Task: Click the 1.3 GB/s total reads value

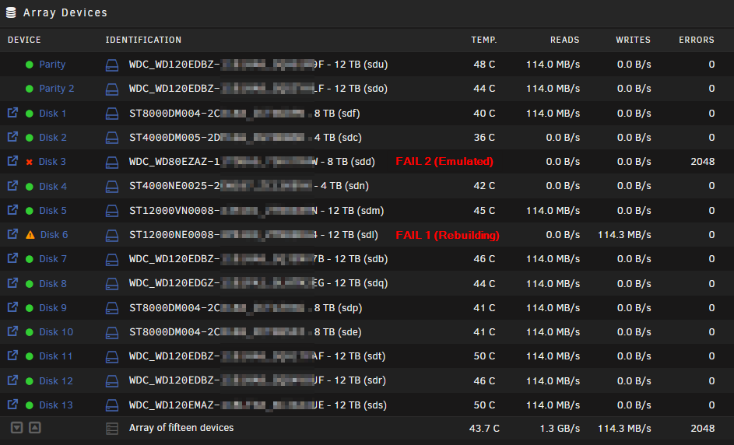Action: click(560, 428)
